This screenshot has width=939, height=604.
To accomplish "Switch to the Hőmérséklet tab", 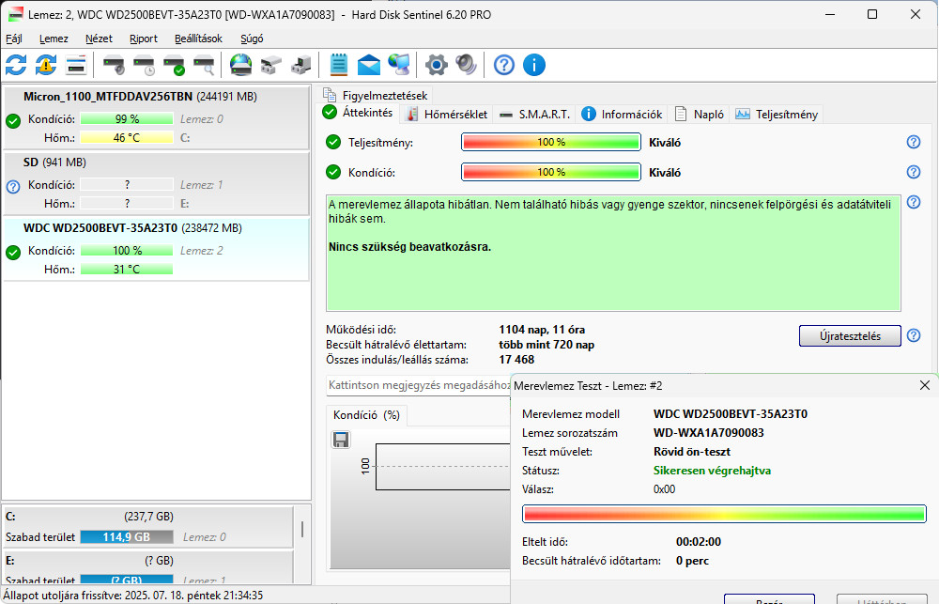I will point(447,114).
